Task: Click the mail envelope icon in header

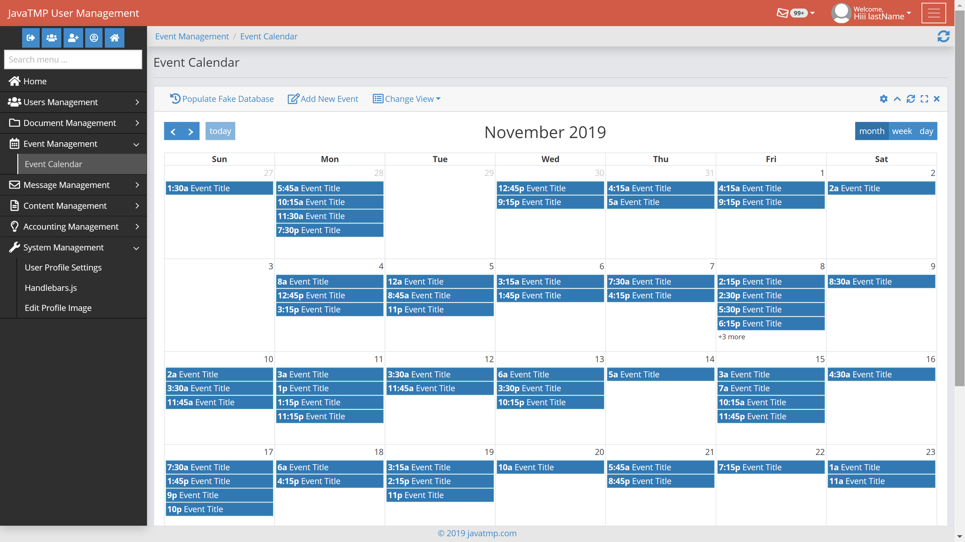Action: [x=784, y=12]
